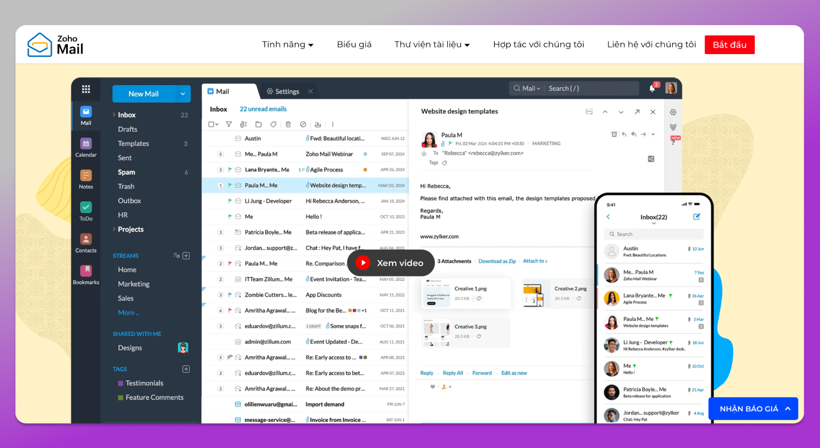This screenshot has height=448, width=820.
Task: Add a new stream with plus icon
Action: tap(186, 255)
